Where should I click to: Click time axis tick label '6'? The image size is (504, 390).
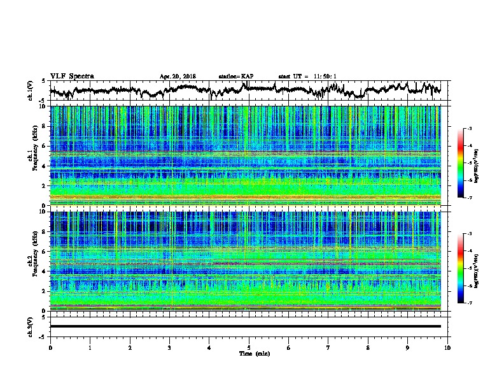[x=289, y=347]
